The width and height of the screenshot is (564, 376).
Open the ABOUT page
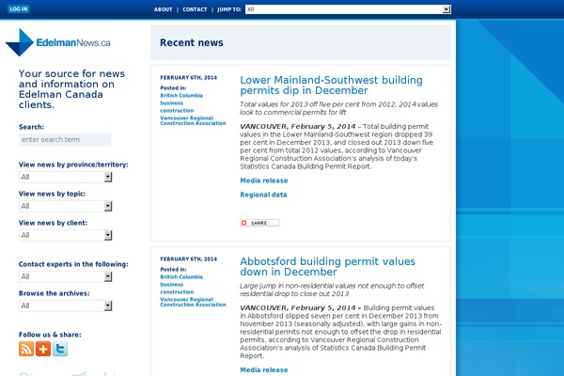point(163,9)
